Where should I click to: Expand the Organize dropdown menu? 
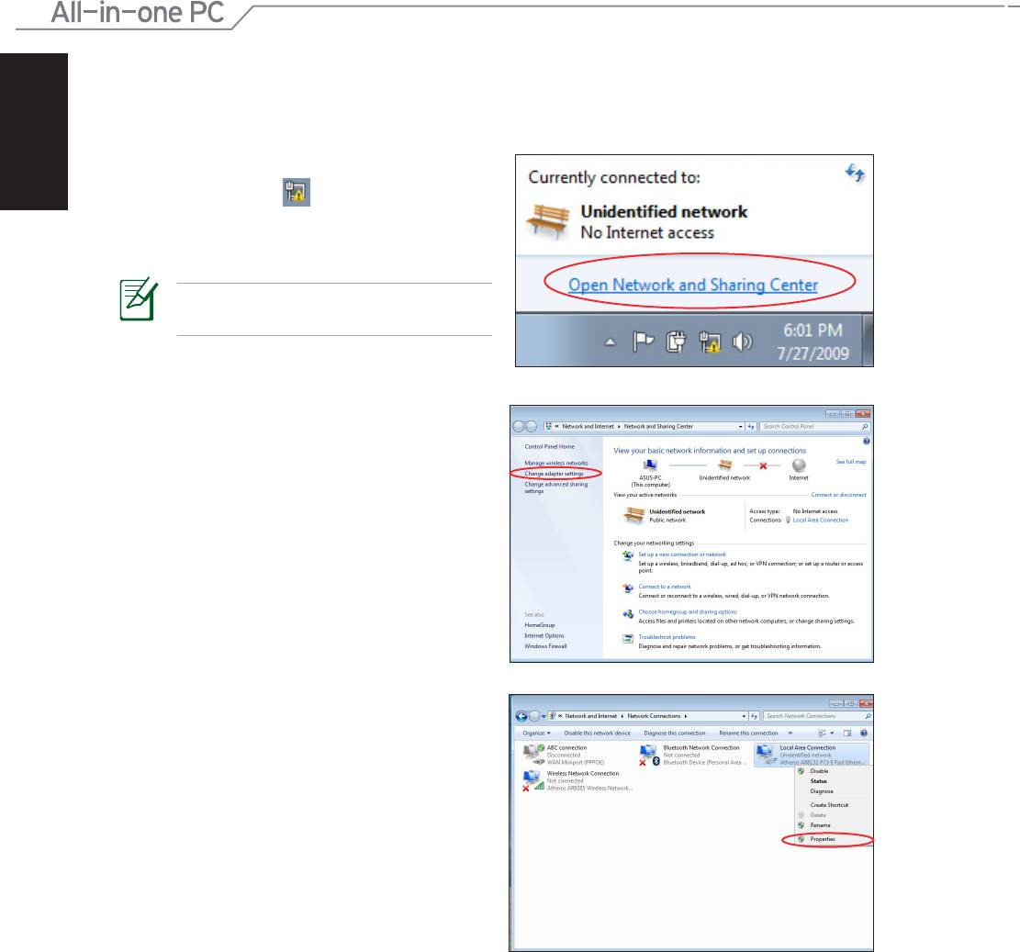coord(536,733)
